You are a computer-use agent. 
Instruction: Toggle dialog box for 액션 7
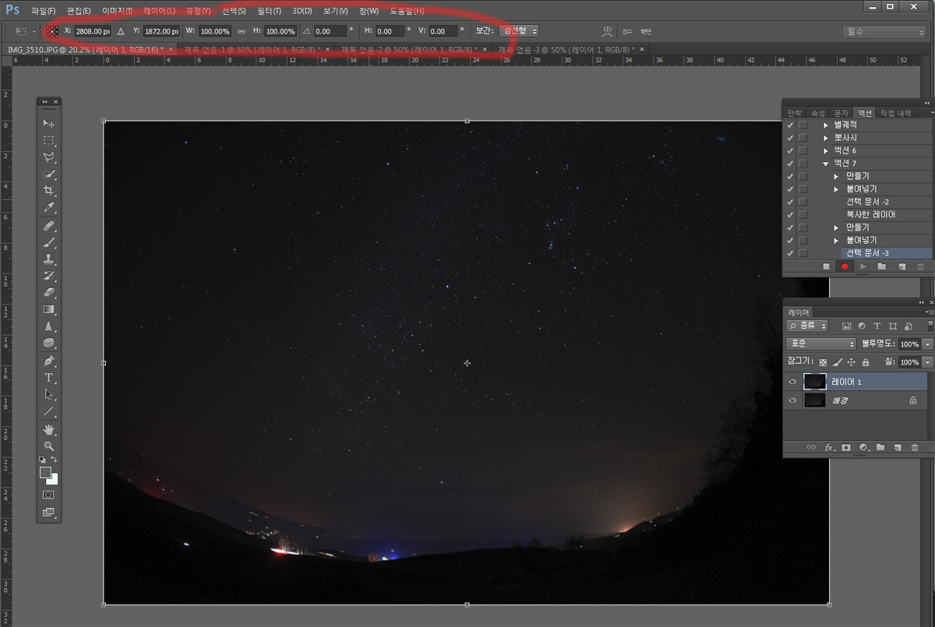[803, 164]
